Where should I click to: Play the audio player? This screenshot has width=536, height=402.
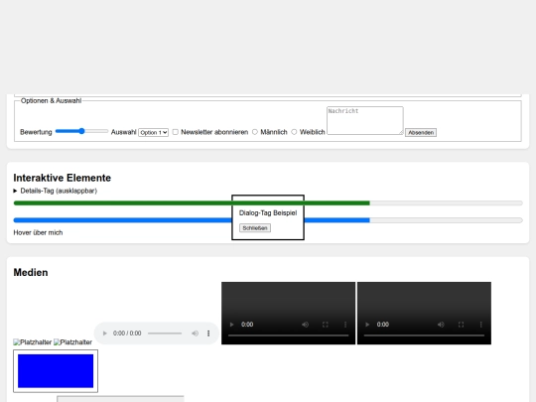click(105, 334)
